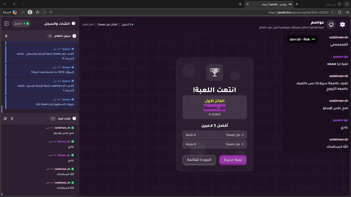Click the 'أفضل 3 لاعبين' heading
Image resolution: width=351 pixels, height=197 pixels.
[x=214, y=125]
